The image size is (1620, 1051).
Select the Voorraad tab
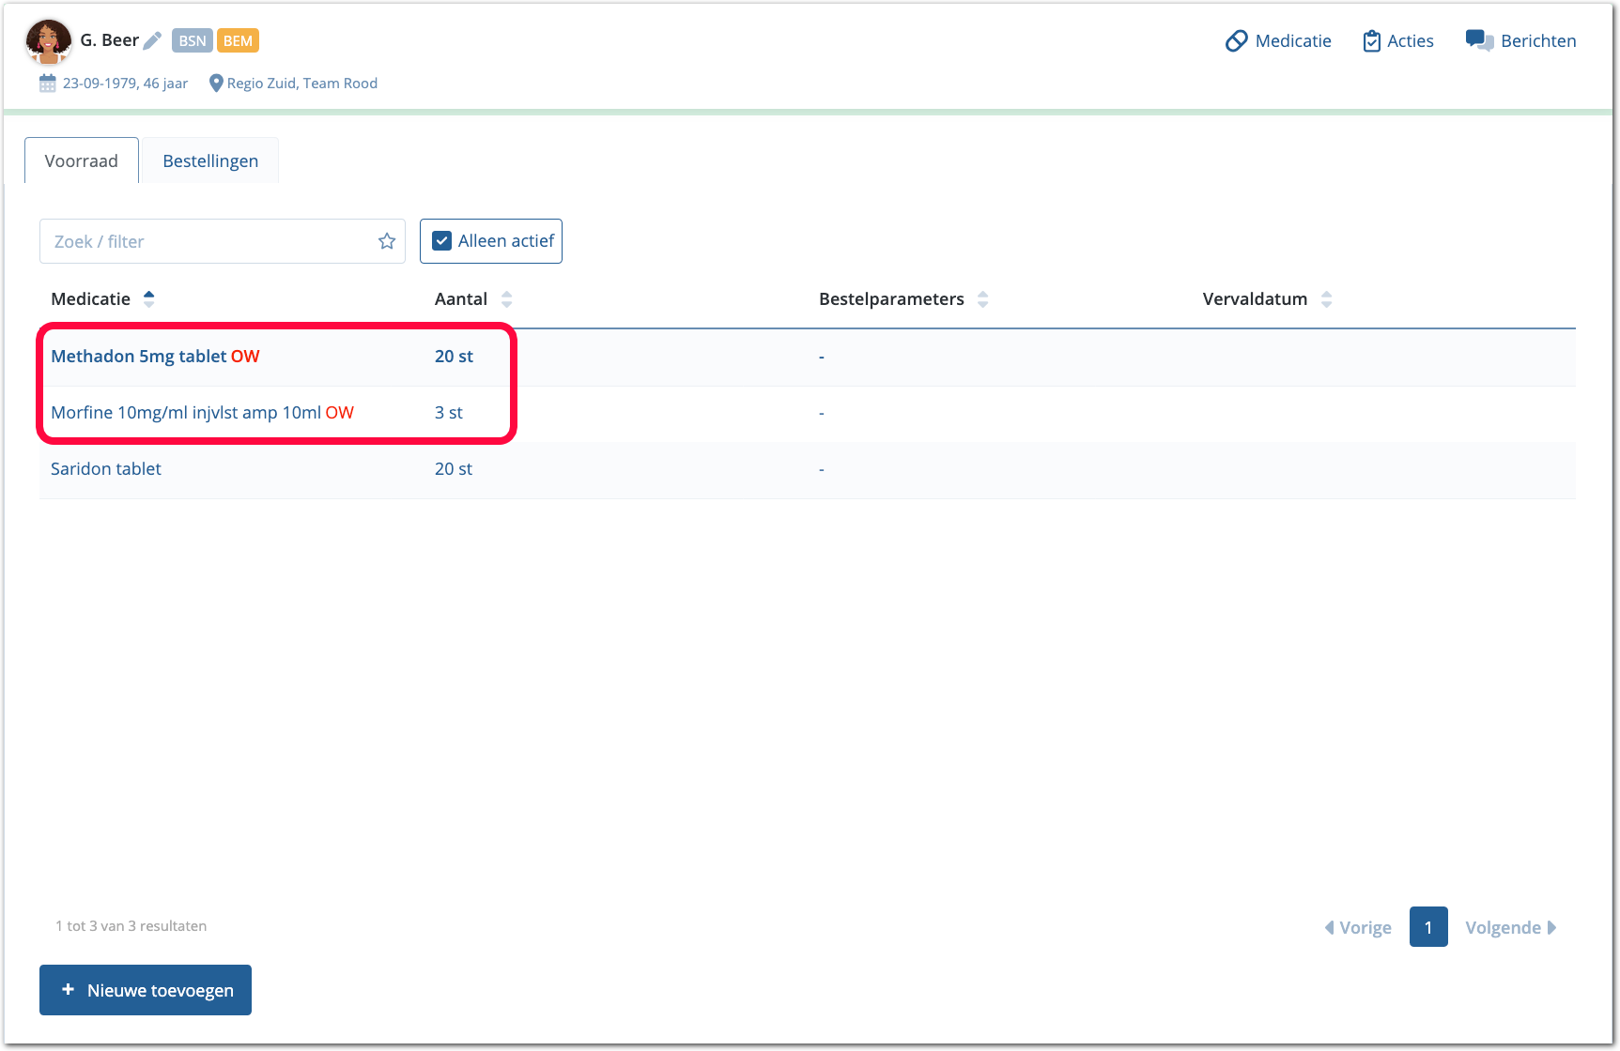(x=82, y=160)
